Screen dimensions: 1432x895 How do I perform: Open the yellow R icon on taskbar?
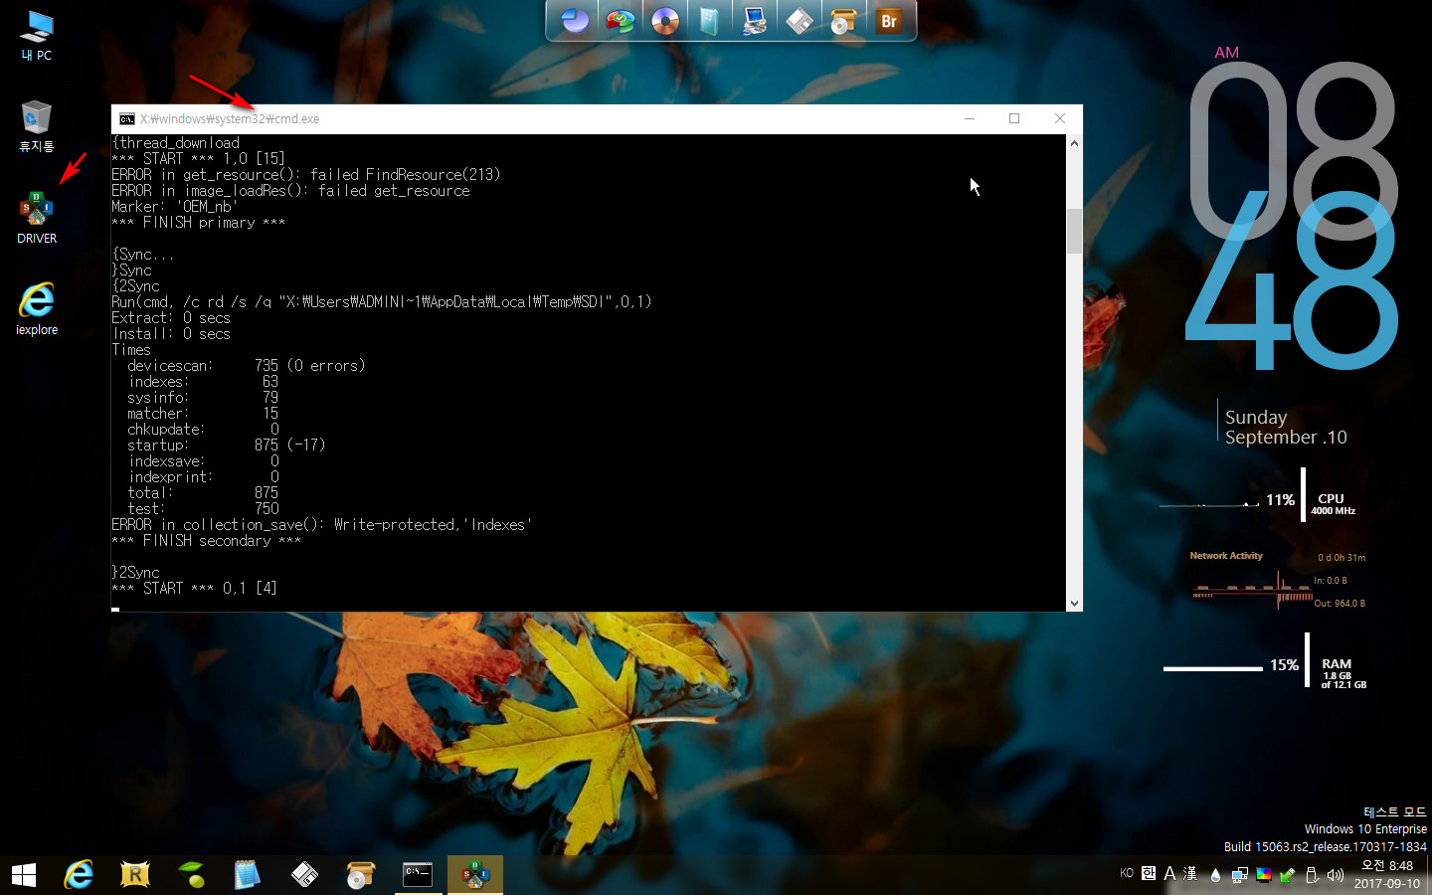[134, 875]
